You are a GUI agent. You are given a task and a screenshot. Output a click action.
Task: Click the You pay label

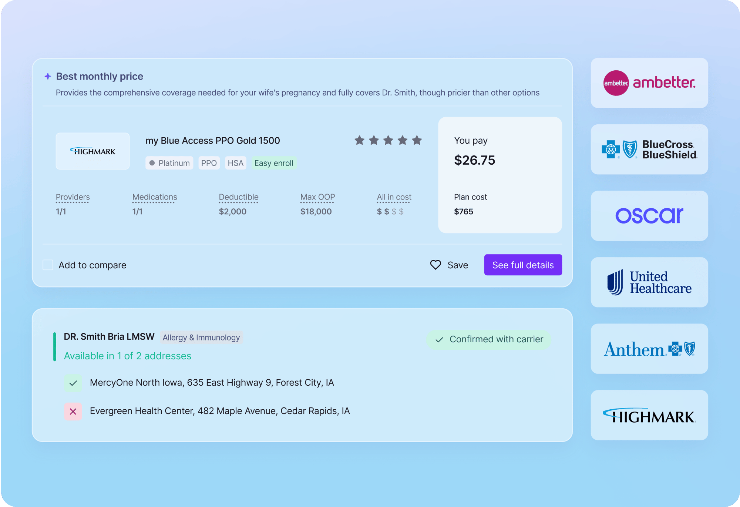pos(471,141)
